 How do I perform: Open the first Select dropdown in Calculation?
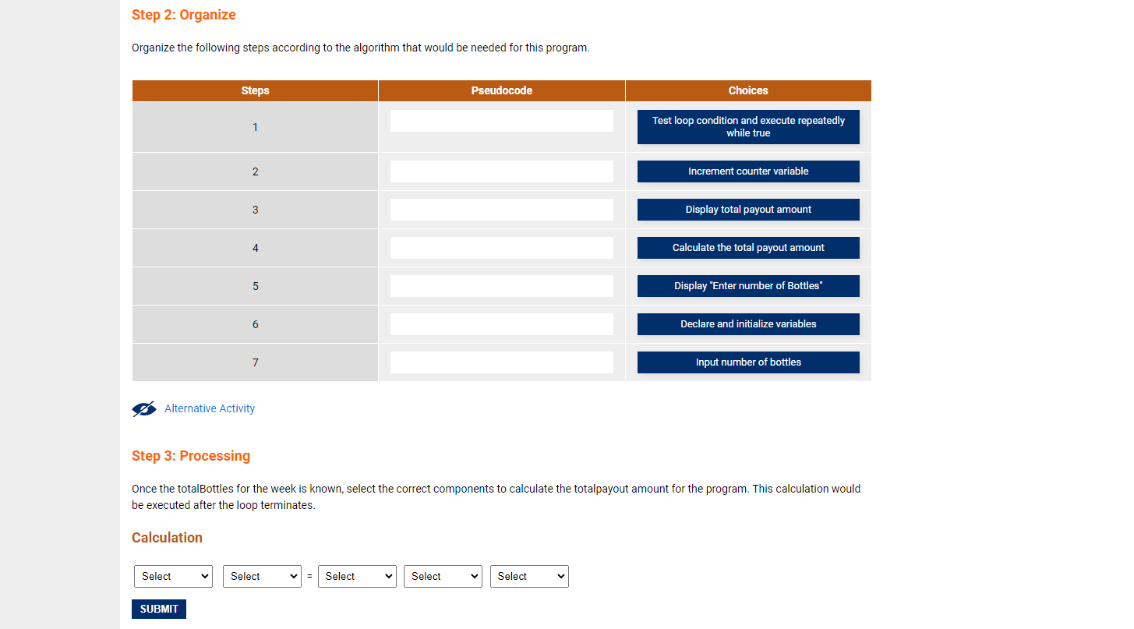(173, 576)
